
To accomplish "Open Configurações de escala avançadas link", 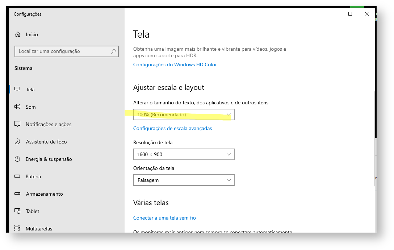I will 172,128.
